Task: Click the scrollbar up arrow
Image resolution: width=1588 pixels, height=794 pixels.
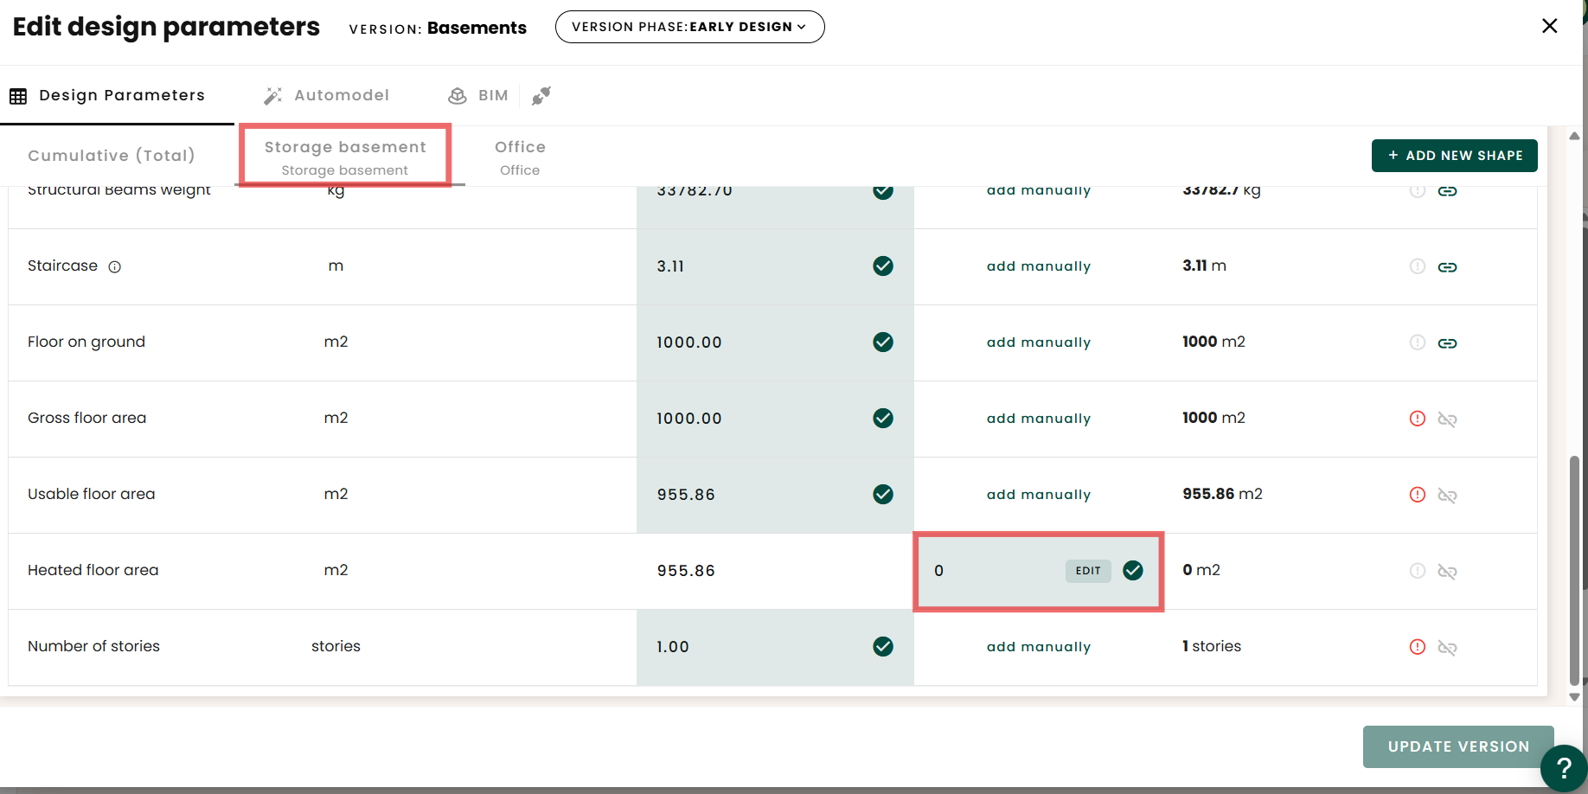Action: point(1574,136)
